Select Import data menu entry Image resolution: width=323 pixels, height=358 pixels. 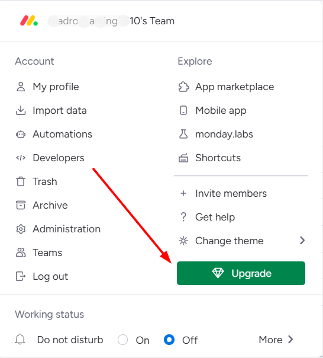click(51, 110)
